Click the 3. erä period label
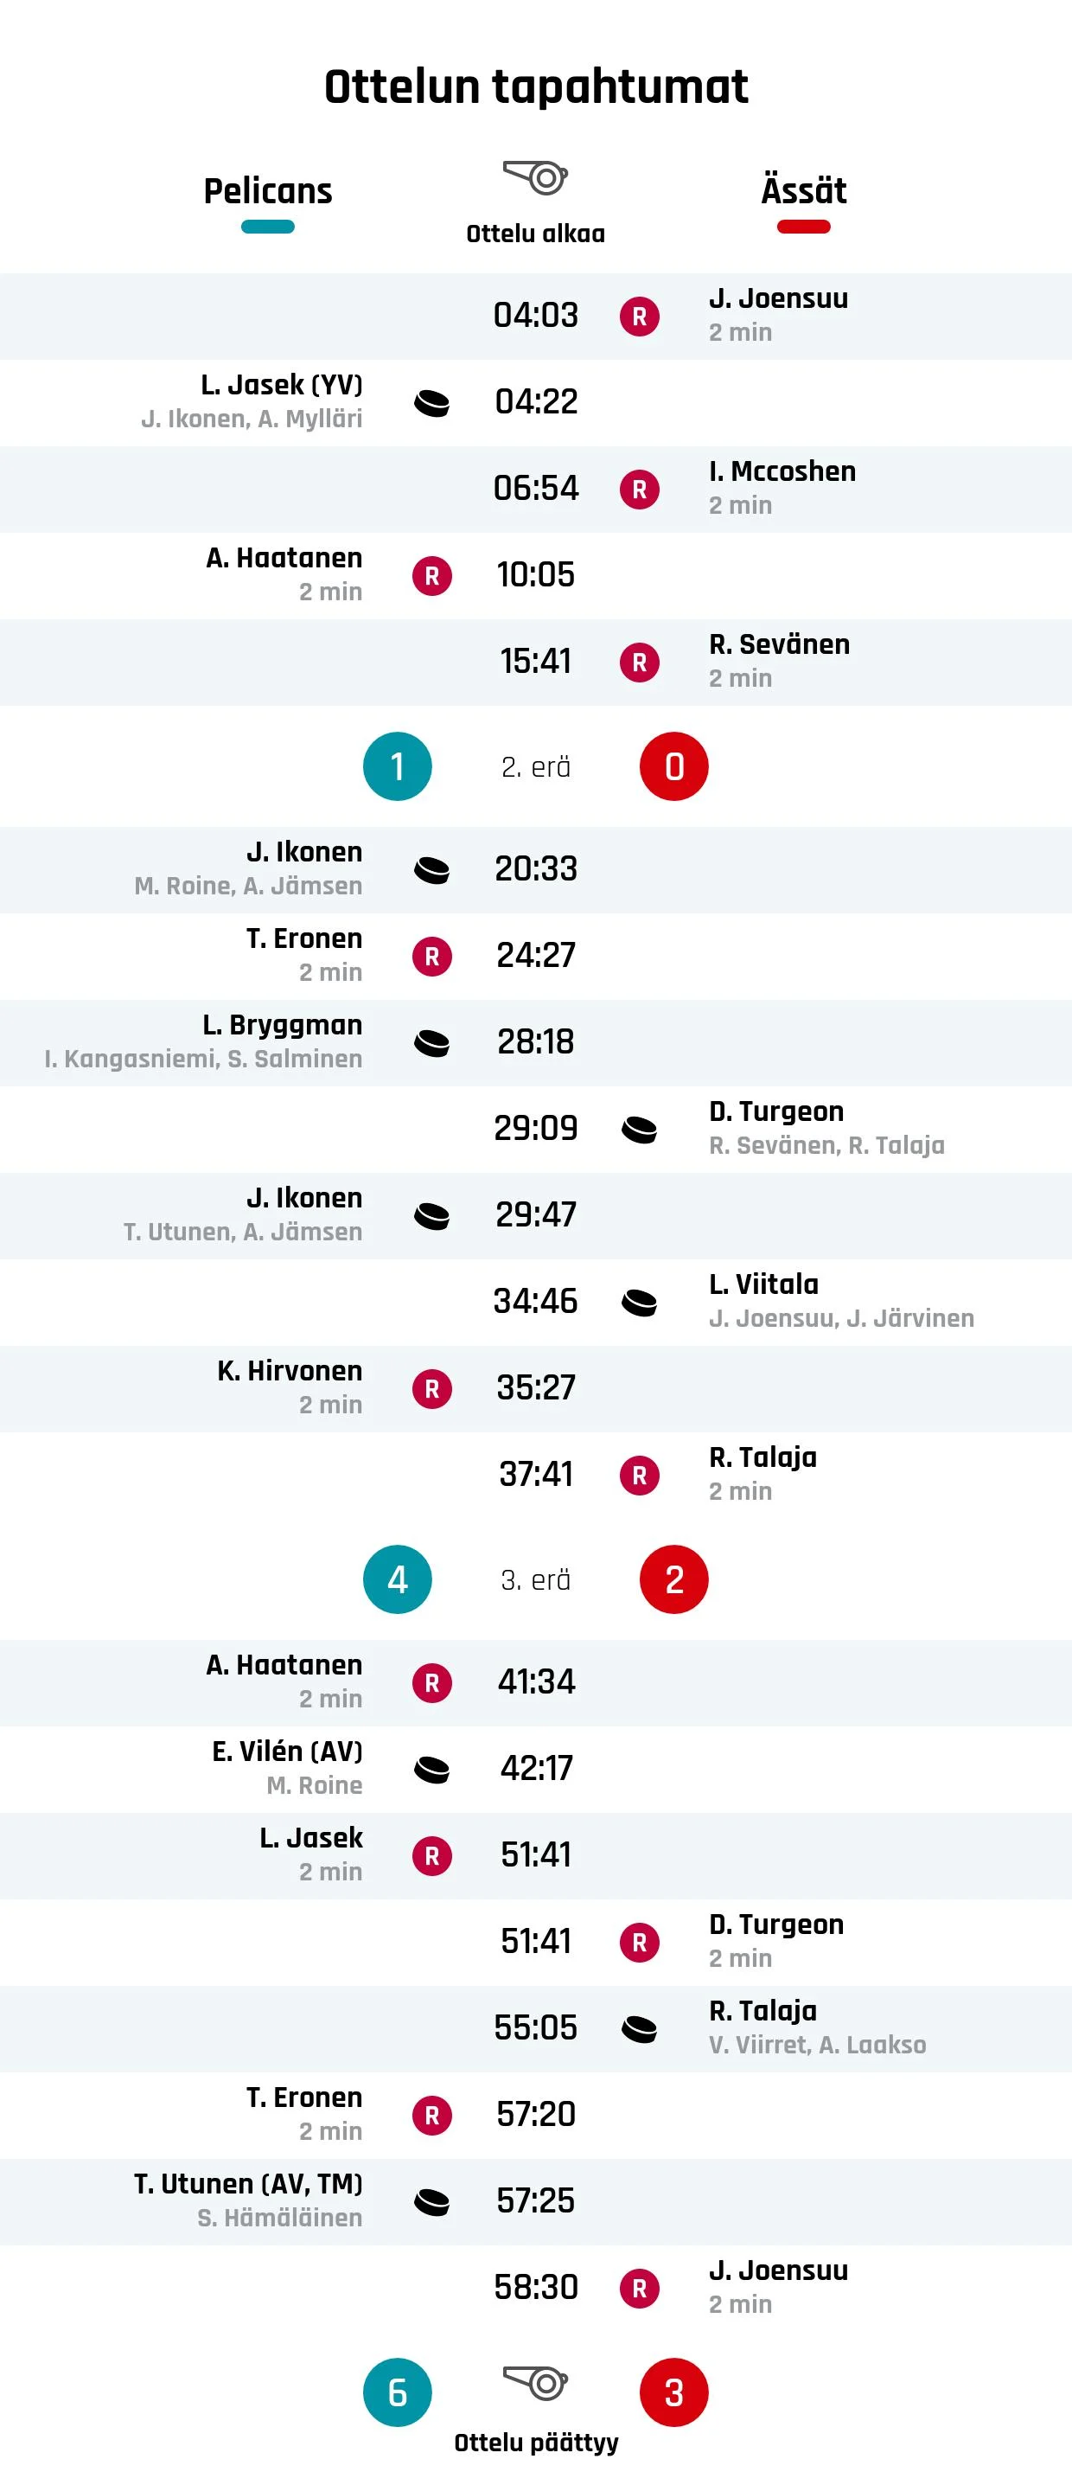The width and height of the screenshot is (1072, 2472). [536, 1579]
